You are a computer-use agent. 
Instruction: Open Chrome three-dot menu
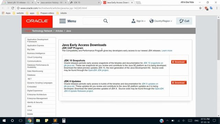point(217,8)
